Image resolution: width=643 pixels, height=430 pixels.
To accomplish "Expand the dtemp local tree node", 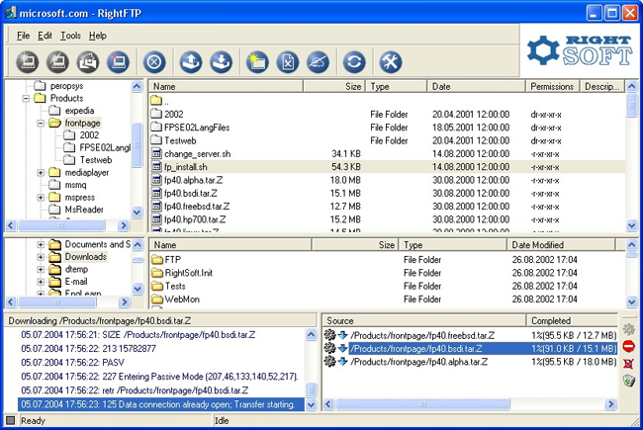I will [x=41, y=269].
